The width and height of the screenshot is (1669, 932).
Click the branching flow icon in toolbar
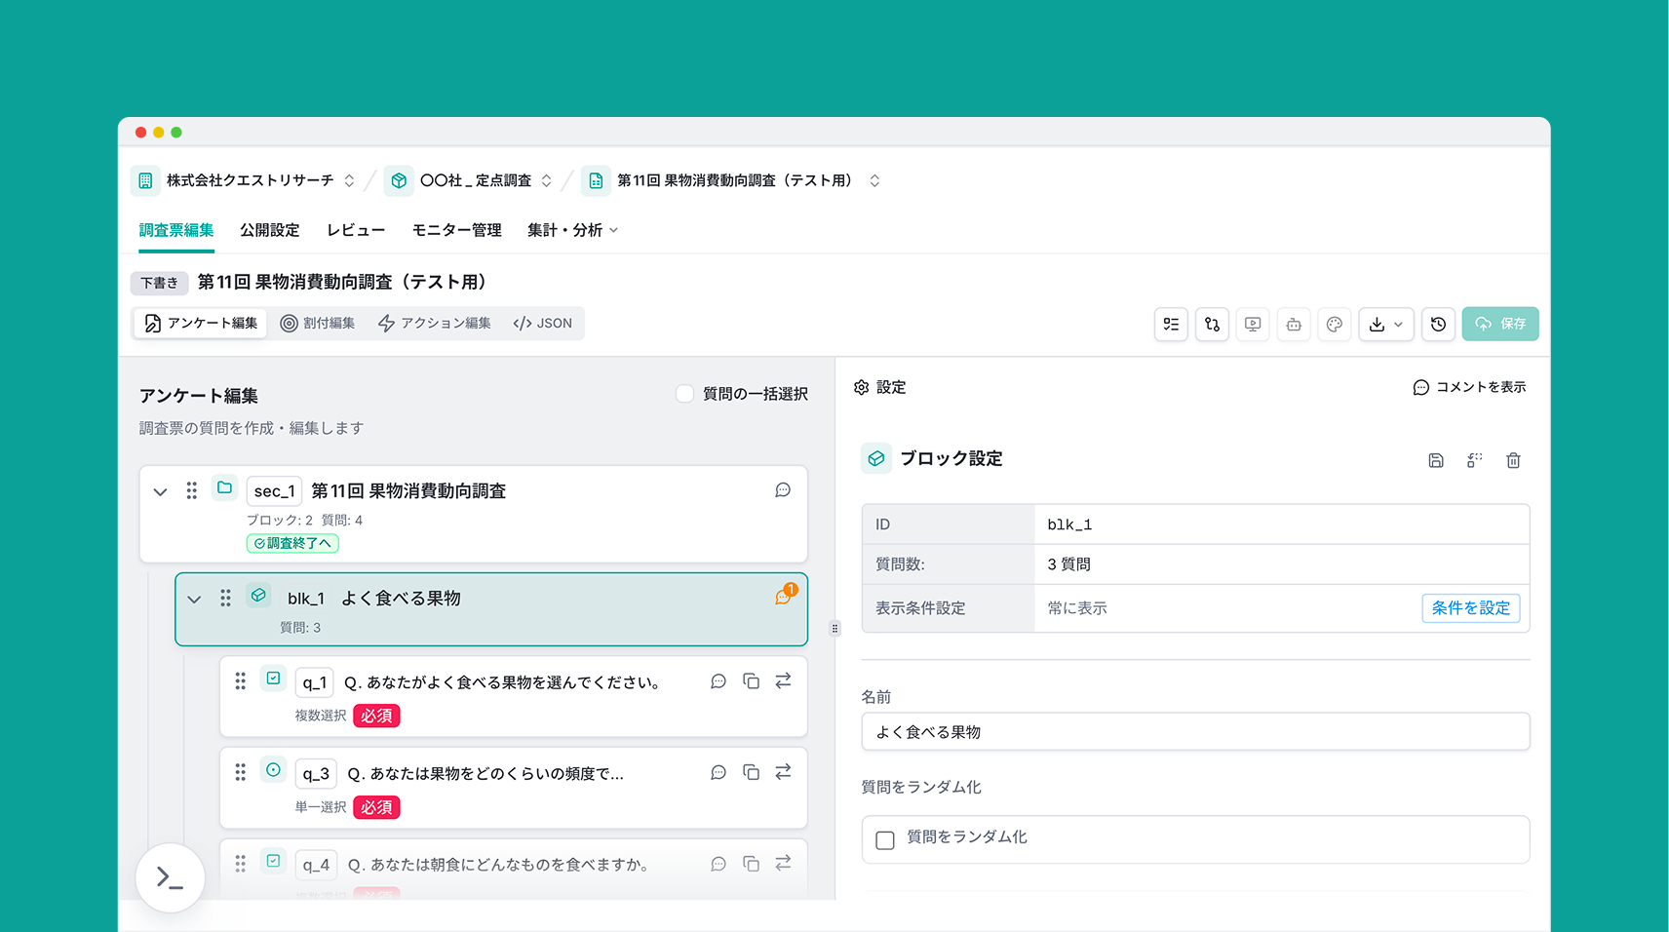tap(1212, 325)
